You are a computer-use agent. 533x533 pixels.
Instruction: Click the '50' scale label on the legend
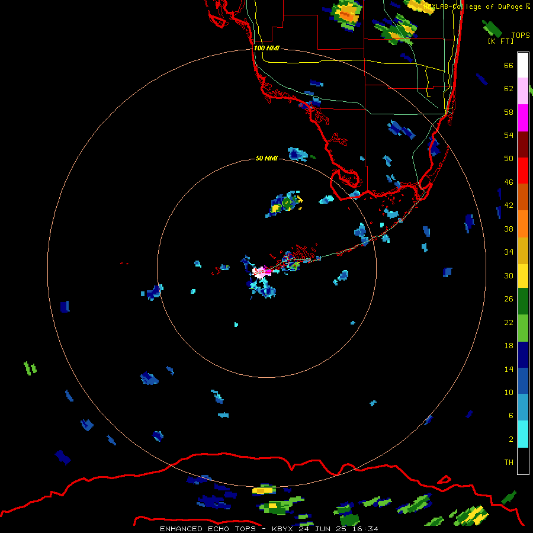[509, 159]
